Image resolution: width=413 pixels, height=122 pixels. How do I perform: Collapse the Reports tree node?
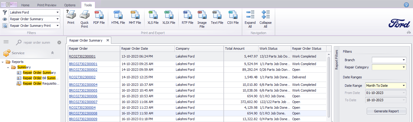click(x=3, y=62)
